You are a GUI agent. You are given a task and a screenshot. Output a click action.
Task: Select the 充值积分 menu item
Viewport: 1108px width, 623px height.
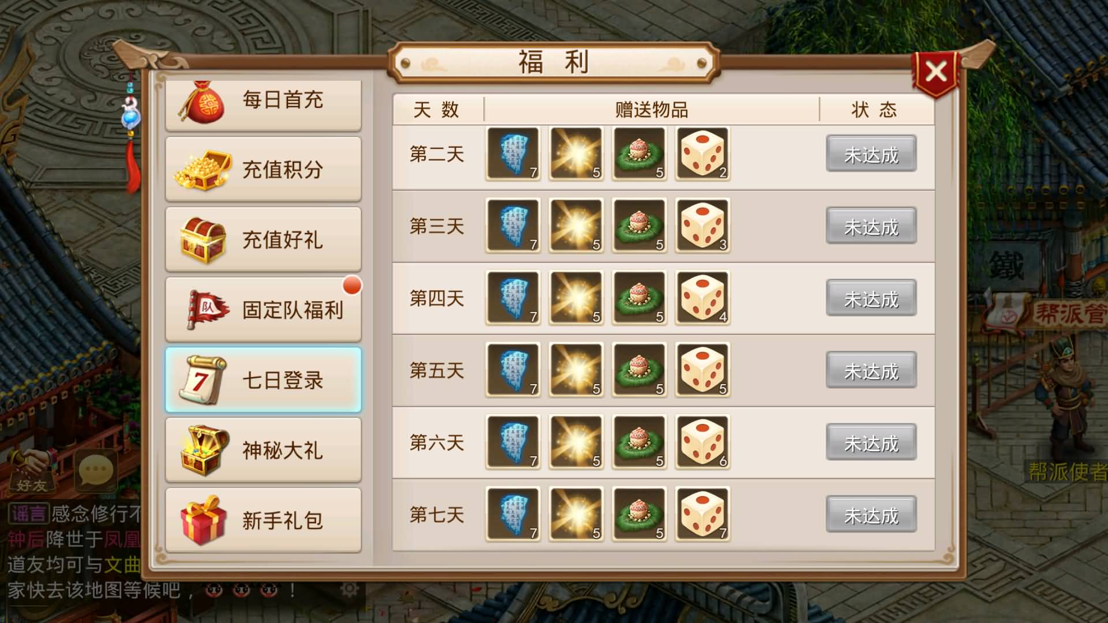(x=263, y=169)
